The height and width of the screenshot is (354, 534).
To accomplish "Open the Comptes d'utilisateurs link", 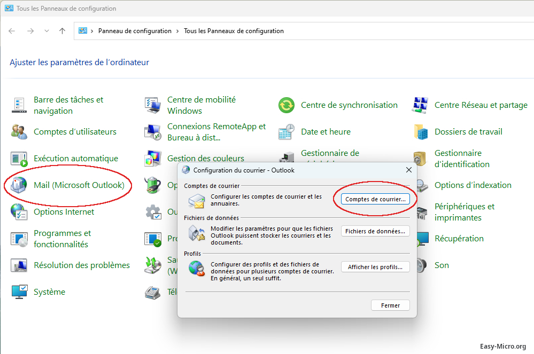I will point(75,131).
